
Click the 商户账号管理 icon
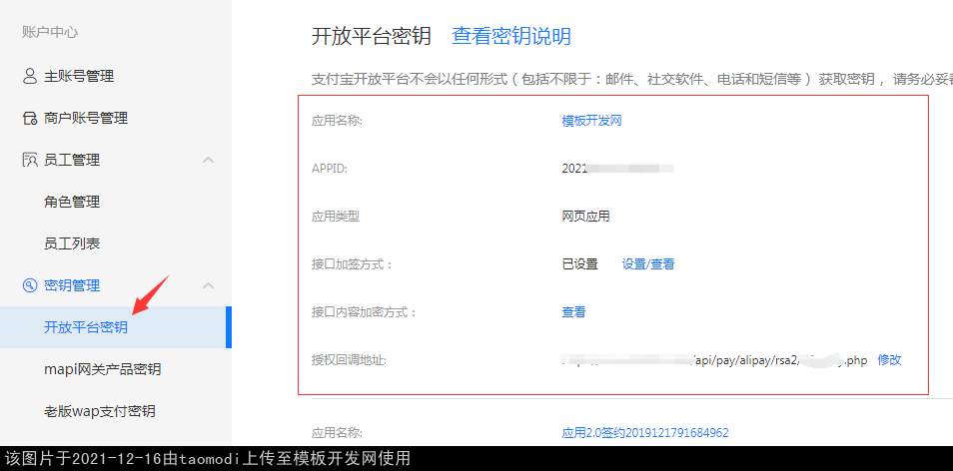click(x=30, y=118)
